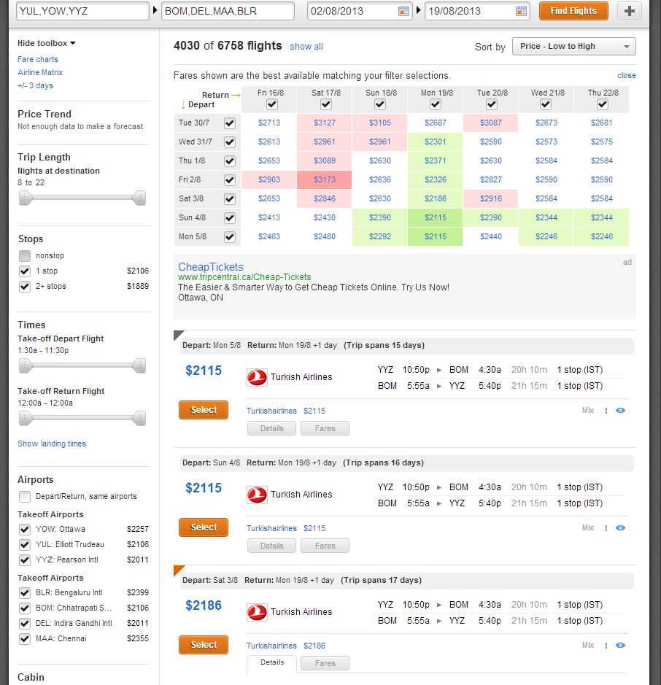Screen dimensions: 661x685
Task: Toggle the Depart/Return same airports checkbox
Action: (x=24, y=498)
